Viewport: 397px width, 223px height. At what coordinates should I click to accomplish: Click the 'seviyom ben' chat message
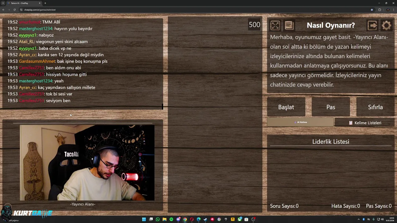39,101
